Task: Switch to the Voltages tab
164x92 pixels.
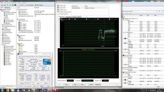Action: (74, 17)
